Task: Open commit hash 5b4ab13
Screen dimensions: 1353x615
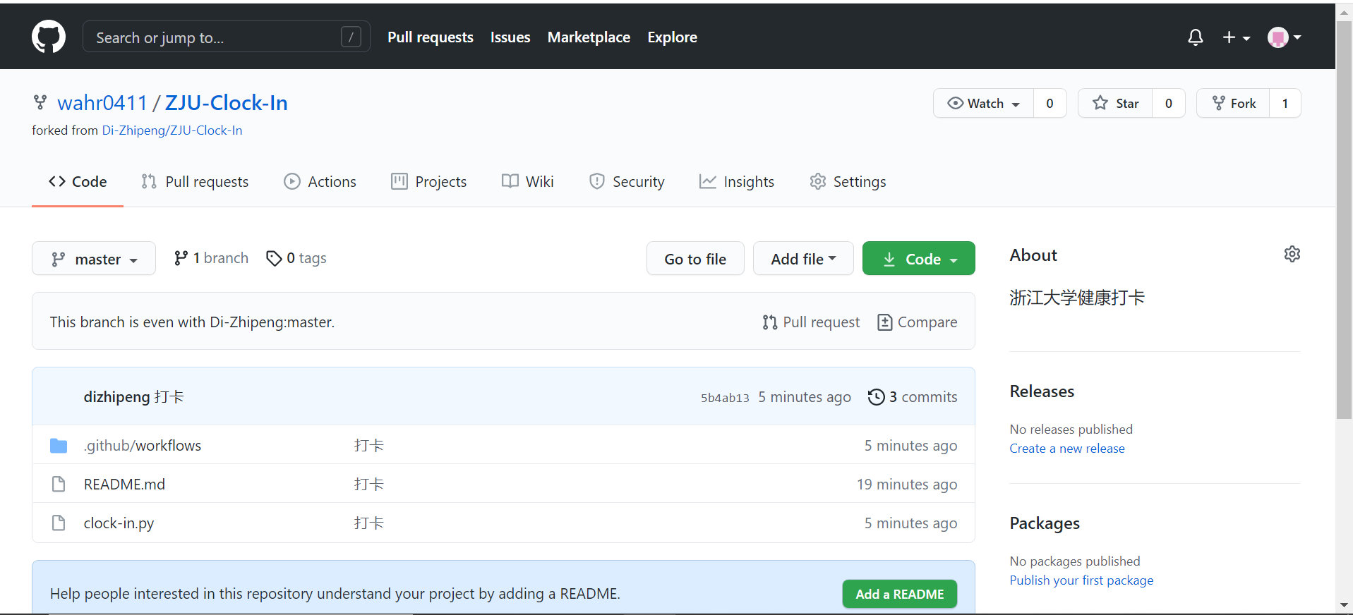Action: 725,398
